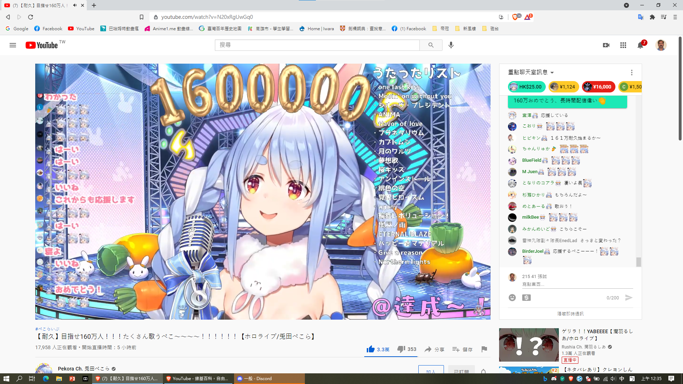Click the YouTube create video camera icon
The height and width of the screenshot is (384, 683).
click(x=606, y=45)
